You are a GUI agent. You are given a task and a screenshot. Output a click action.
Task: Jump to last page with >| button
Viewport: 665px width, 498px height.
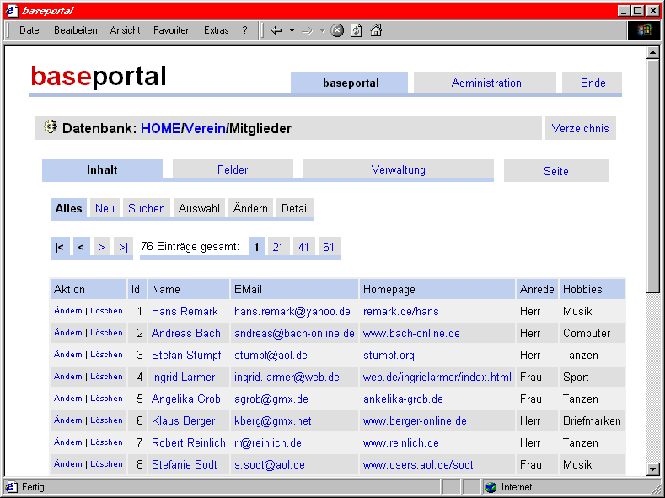pos(123,247)
